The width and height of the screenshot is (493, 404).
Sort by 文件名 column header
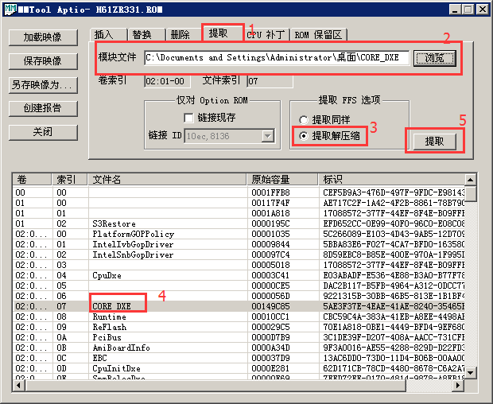pos(167,180)
